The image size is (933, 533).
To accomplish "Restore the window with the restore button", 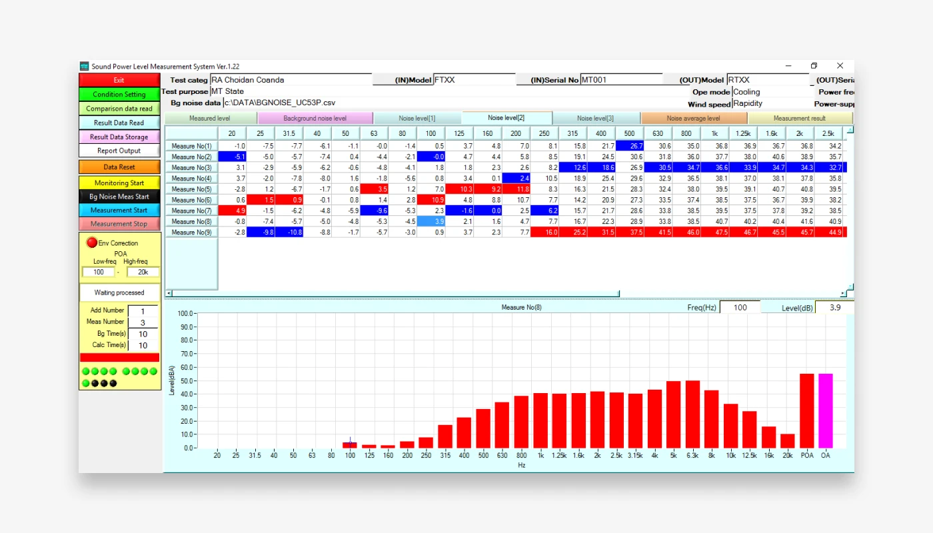I will tap(814, 66).
